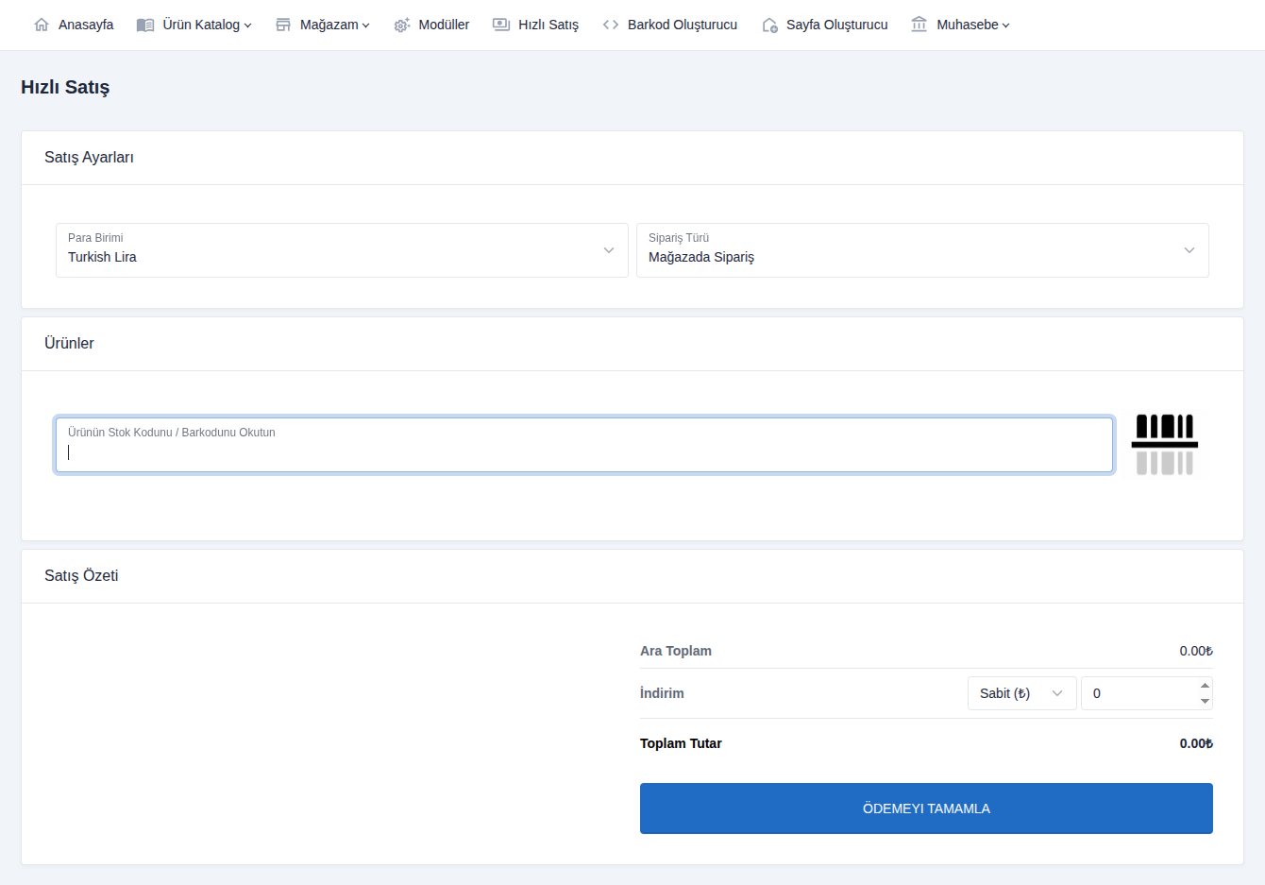Click the home icon beside Anasayfa
Image resolution: width=1265 pixels, height=885 pixels.
coord(42,25)
